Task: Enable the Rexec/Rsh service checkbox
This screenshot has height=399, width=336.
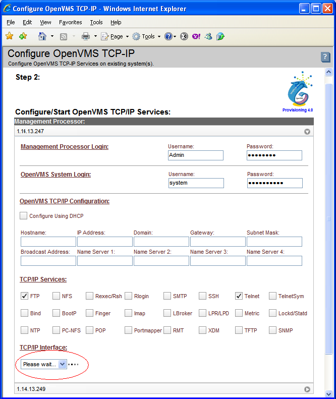Action: [89, 296]
